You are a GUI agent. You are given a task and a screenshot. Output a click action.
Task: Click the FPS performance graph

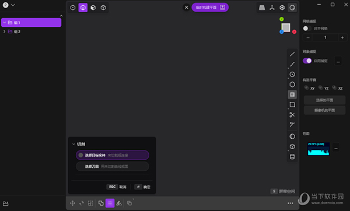pyautogui.click(x=318, y=149)
